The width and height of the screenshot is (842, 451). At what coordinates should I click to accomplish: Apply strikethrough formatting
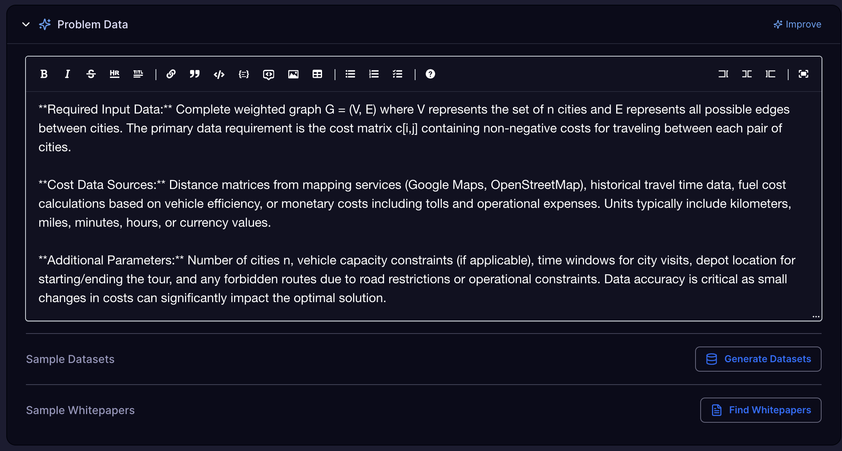click(x=91, y=74)
